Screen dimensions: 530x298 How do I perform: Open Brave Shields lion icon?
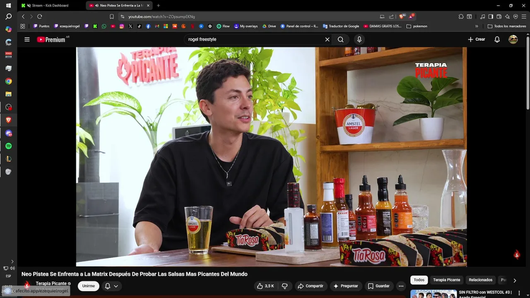coord(401,17)
